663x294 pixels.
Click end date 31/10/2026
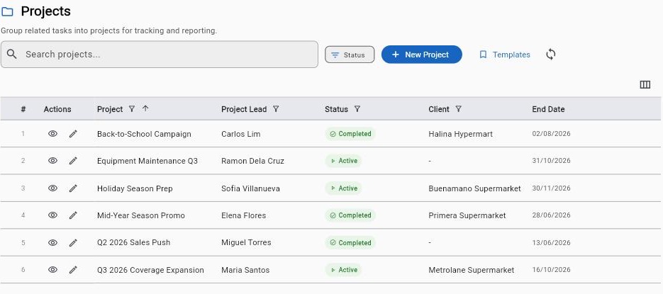coord(551,161)
